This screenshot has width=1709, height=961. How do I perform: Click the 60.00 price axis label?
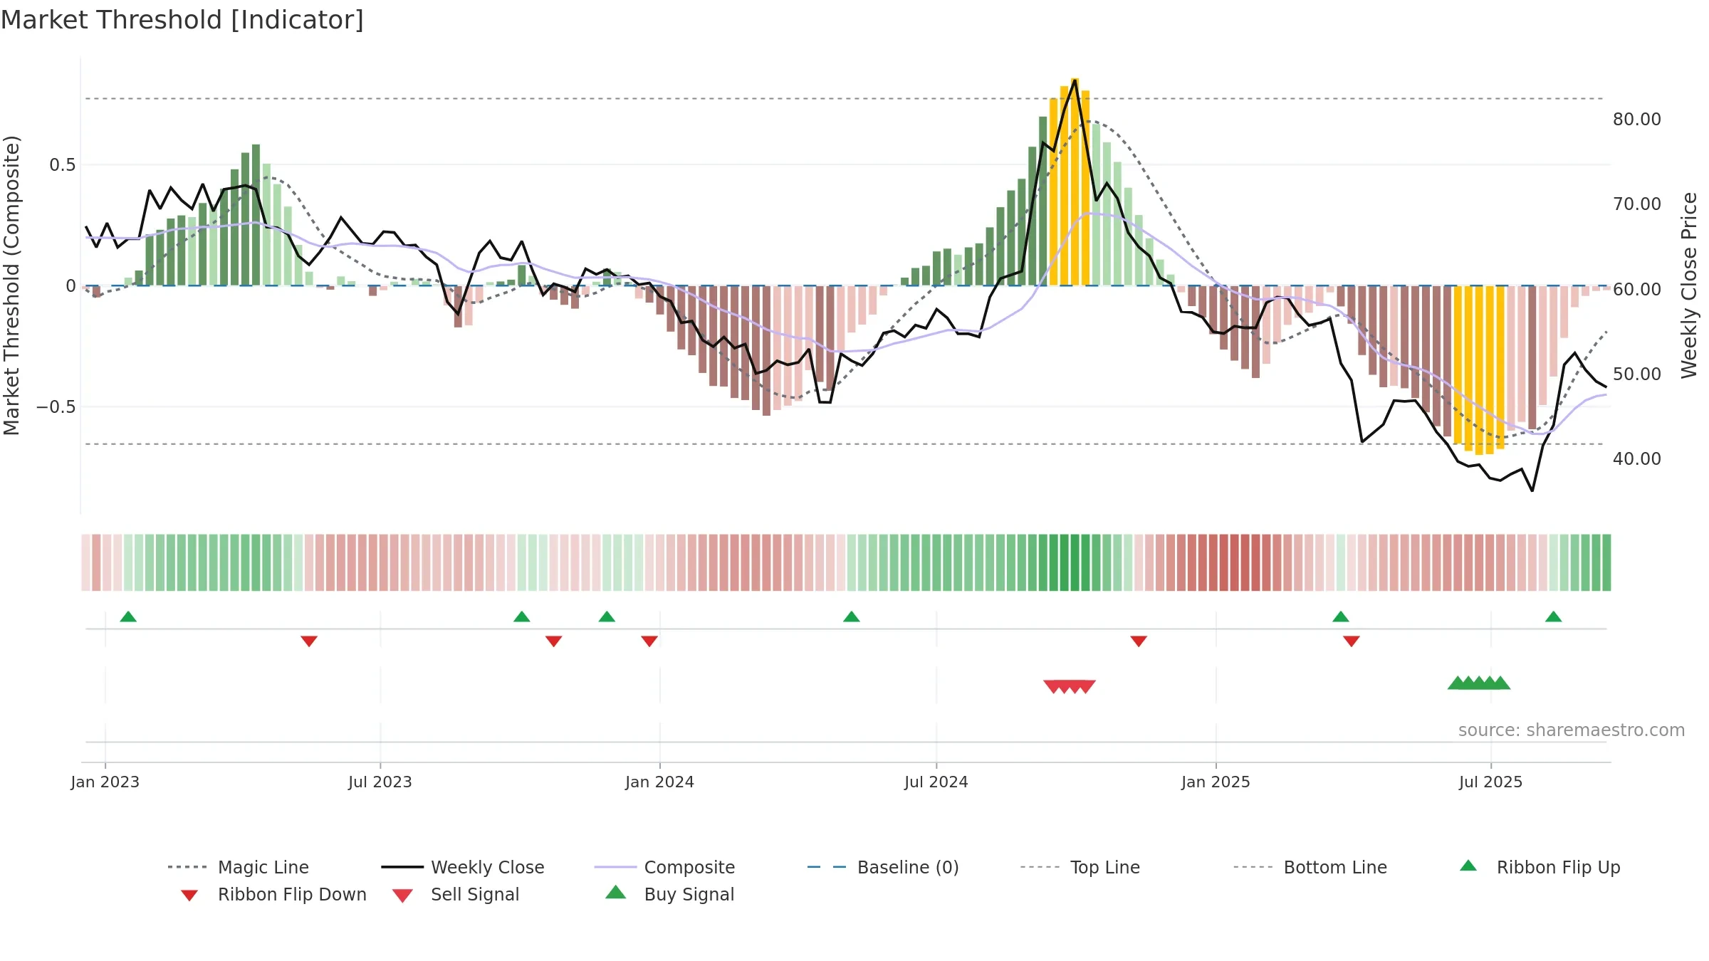(1637, 289)
